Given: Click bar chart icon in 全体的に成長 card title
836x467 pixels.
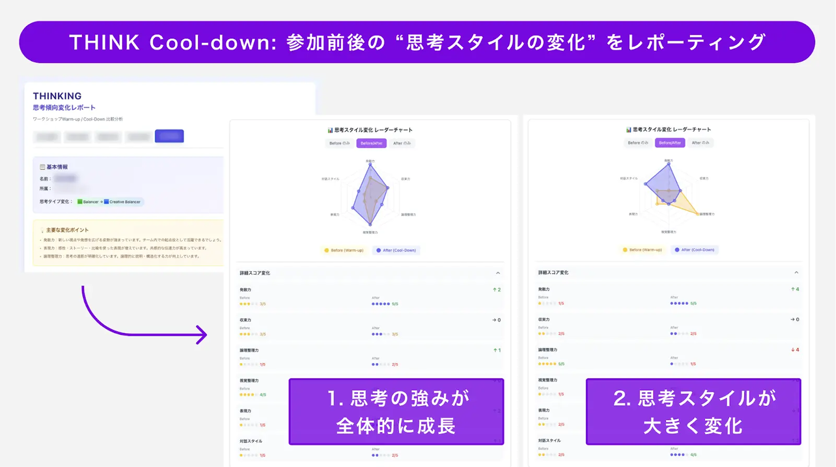Looking at the screenshot, I should tap(330, 130).
